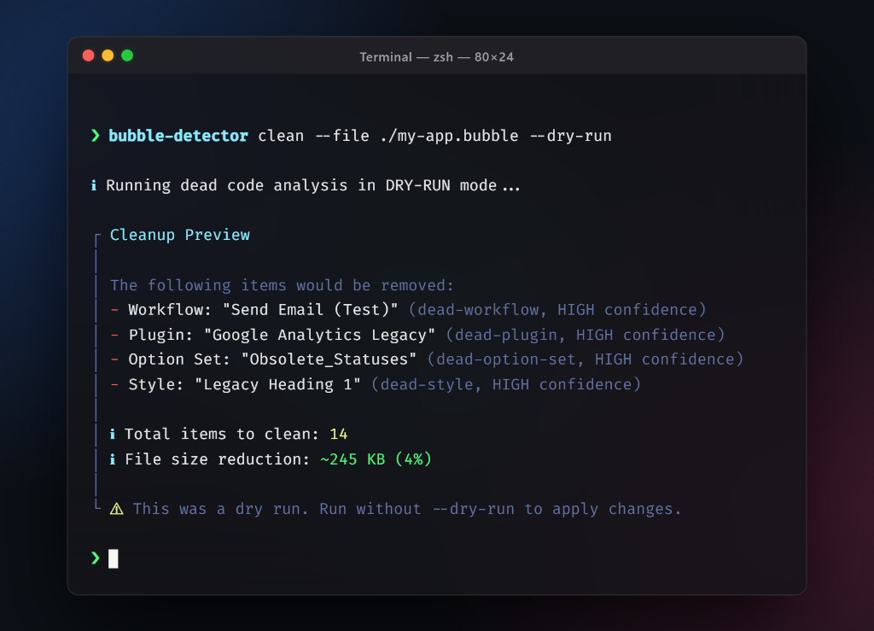The width and height of the screenshot is (874, 631).
Task: Click the yellow warning triangle icon
Action: [116, 509]
